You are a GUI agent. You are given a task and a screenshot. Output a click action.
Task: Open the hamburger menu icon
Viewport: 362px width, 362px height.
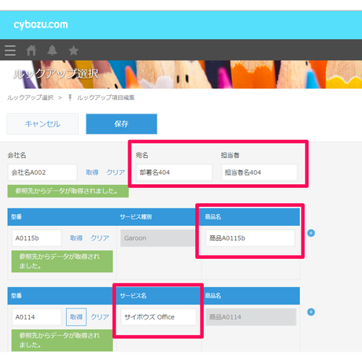pyautogui.click(x=10, y=50)
